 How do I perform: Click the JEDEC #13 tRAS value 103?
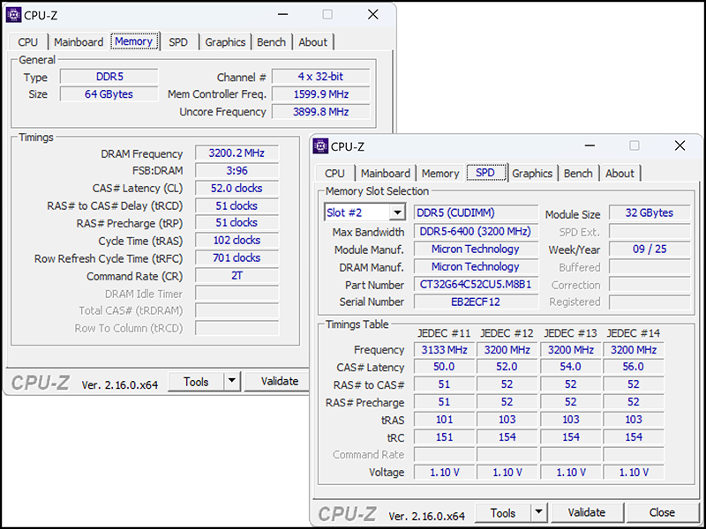point(570,420)
